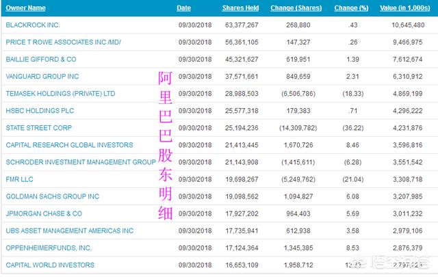438x277 pixels.
Task: Click BlackRock's value cell 10,645,480
Action: (x=407, y=25)
